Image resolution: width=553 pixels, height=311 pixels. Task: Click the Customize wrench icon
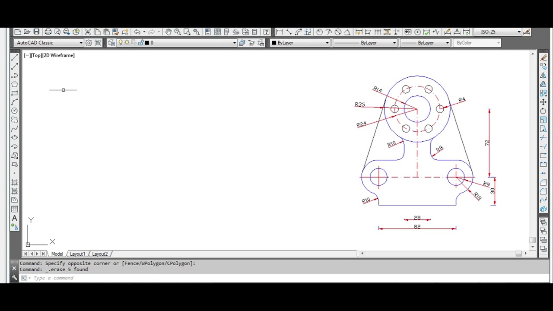click(x=14, y=278)
